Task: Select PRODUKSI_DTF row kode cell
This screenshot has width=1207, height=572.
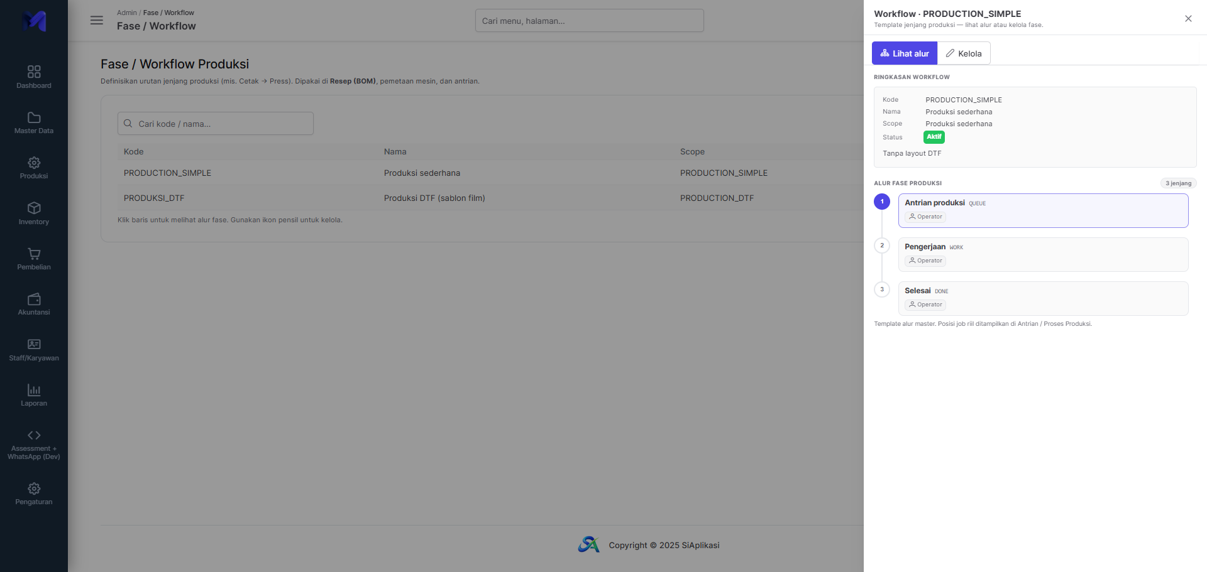Action: (154, 198)
